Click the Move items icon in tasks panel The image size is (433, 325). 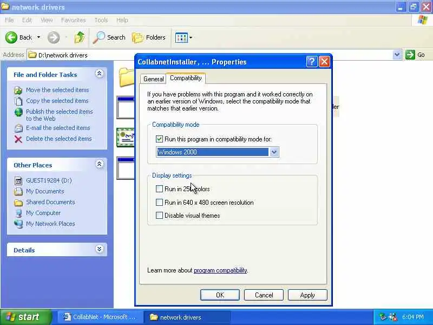click(18, 90)
